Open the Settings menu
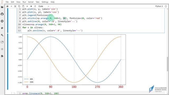The image size is (169, 95). coord(45,2)
